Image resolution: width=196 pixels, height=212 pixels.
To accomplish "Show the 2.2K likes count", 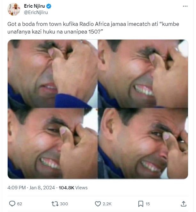I will [107, 204].
